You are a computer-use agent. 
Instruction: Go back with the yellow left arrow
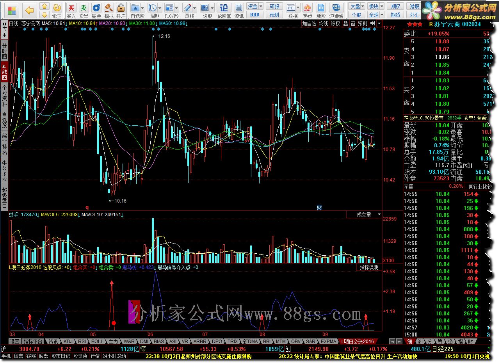[x=30, y=10]
